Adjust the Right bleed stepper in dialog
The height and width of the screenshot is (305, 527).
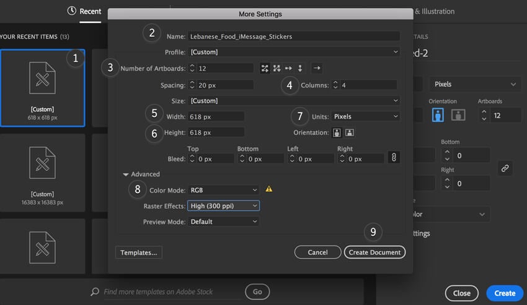point(342,159)
